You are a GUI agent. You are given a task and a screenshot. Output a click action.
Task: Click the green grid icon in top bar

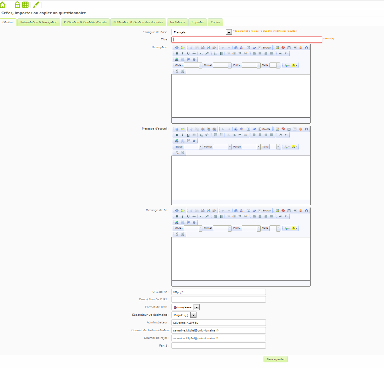coord(25,5)
